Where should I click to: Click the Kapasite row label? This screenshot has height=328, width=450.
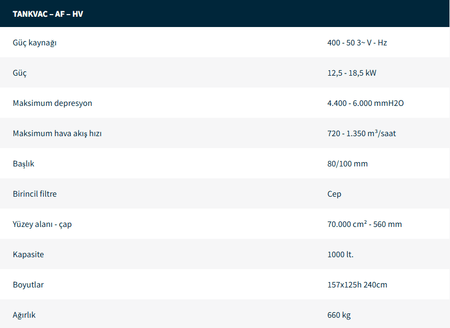tap(28, 255)
